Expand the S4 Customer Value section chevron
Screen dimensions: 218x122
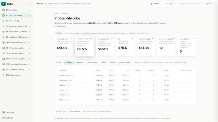29,26
